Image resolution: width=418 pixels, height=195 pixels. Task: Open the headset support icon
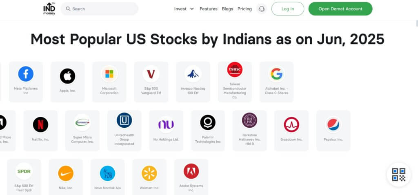(x=262, y=9)
